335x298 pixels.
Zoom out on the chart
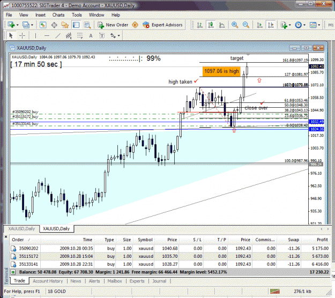246,25
